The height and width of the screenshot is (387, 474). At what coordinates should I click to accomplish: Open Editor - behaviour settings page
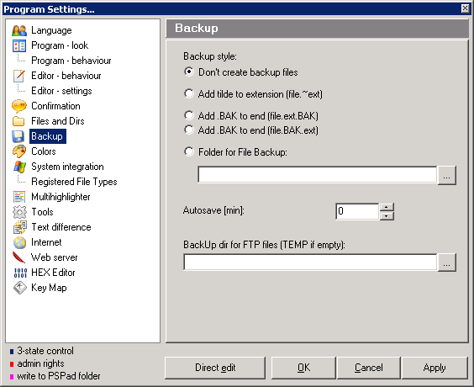(x=66, y=76)
